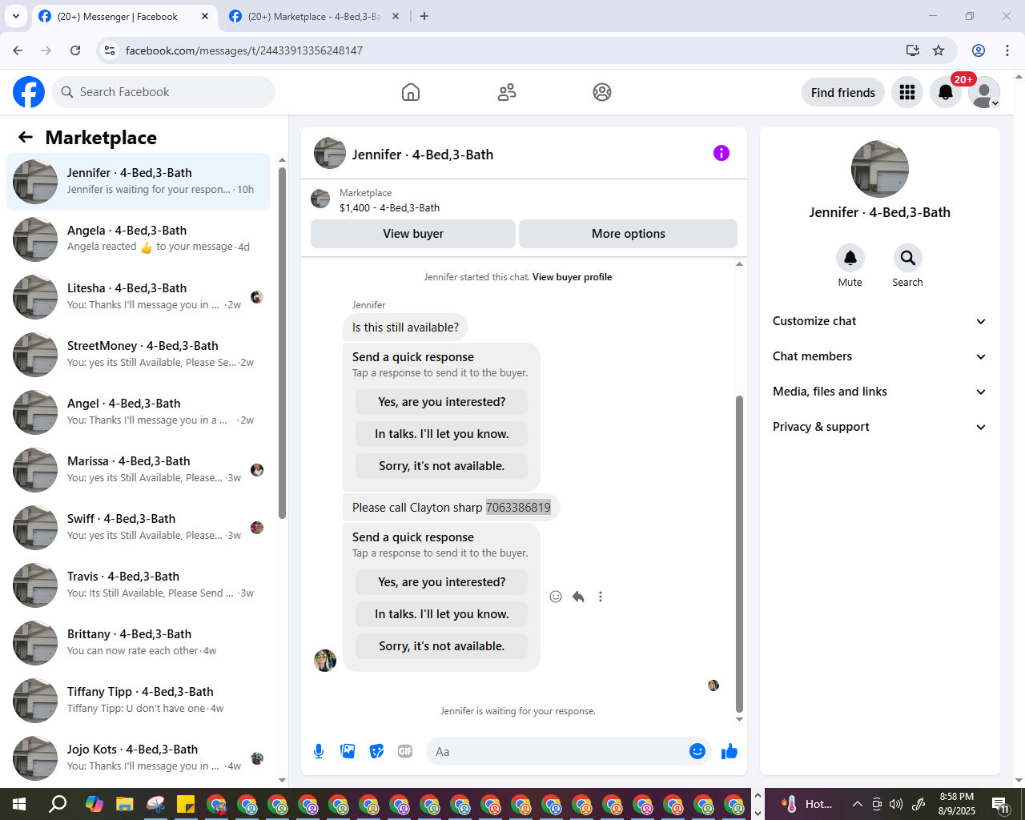
Task: Send first 'In talks. I'll let you know.' response
Action: 442,434
